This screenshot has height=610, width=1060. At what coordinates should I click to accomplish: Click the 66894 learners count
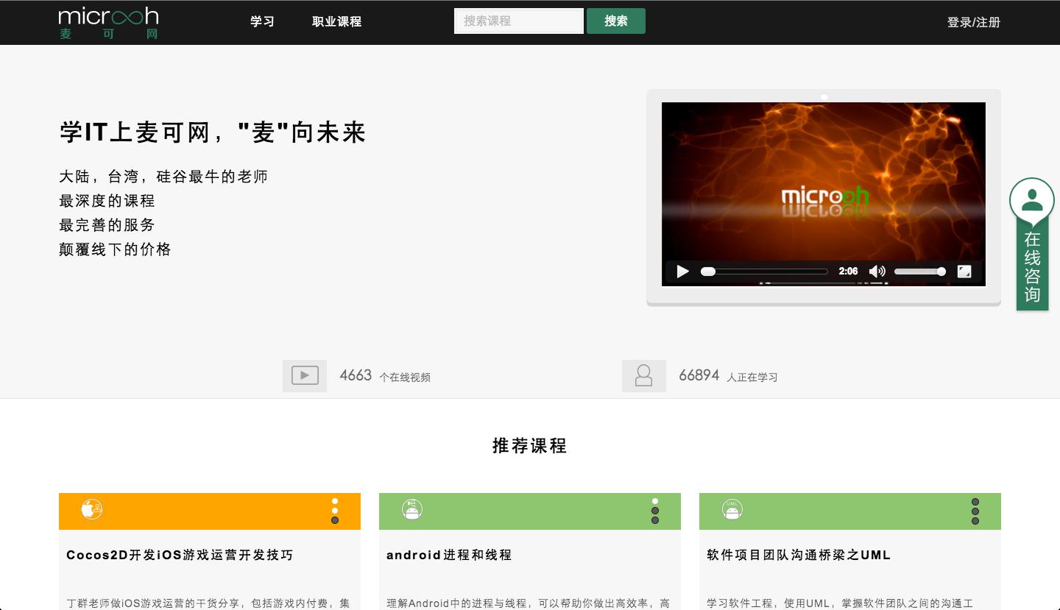coord(699,375)
